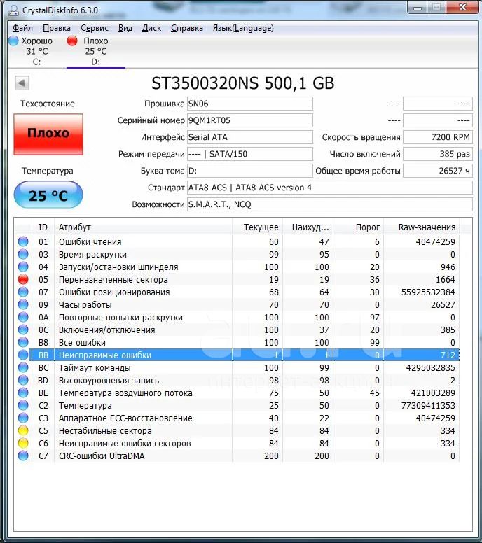This screenshot has height=543, width=482.
Task: Open the Файл menu
Action: [x=22, y=28]
